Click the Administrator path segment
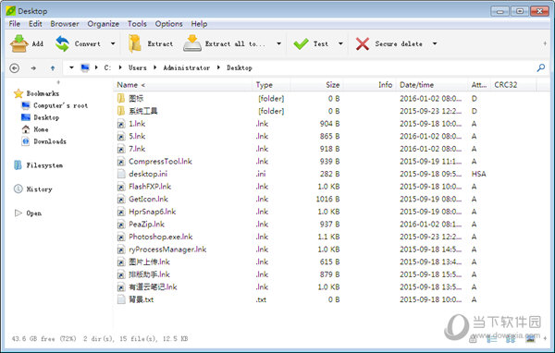This screenshot has height=353, width=555. 186,67
